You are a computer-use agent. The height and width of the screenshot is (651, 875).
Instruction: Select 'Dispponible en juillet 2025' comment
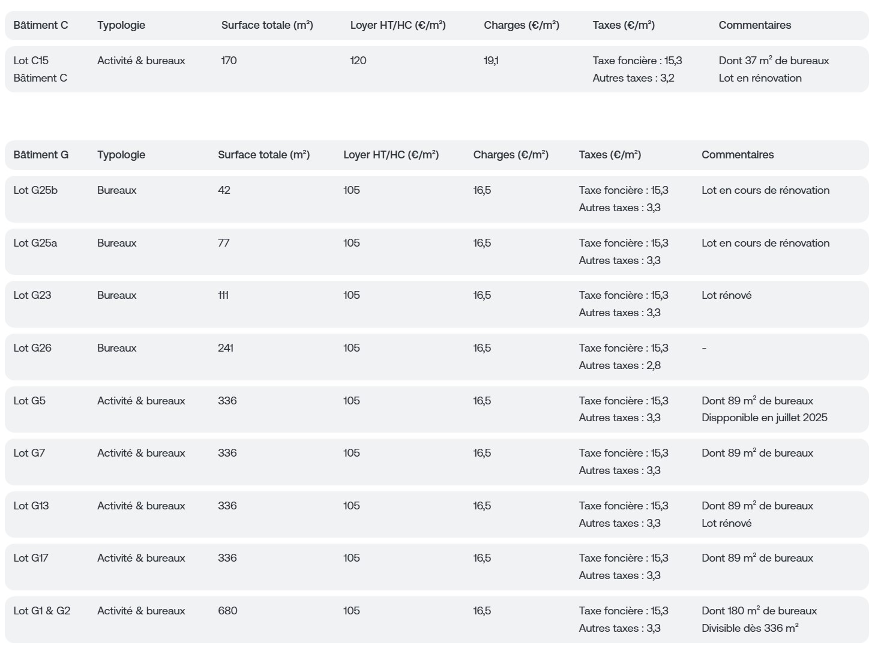click(765, 418)
